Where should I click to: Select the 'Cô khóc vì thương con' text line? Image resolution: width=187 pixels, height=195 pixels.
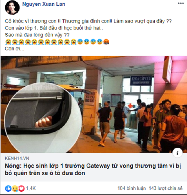[88, 21]
